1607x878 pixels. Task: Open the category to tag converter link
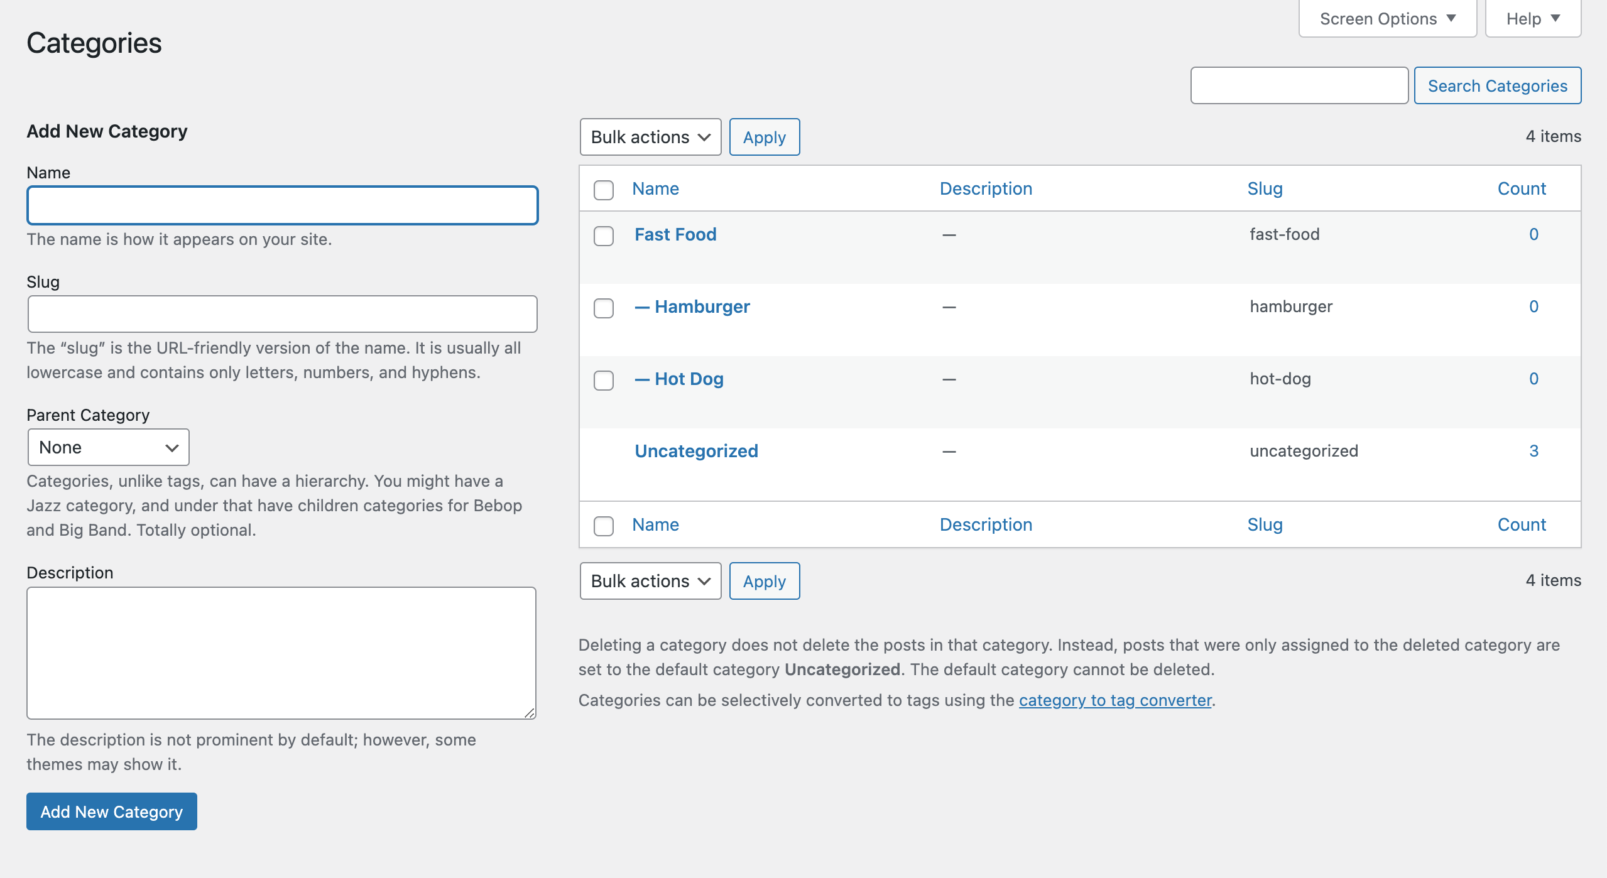tap(1114, 700)
